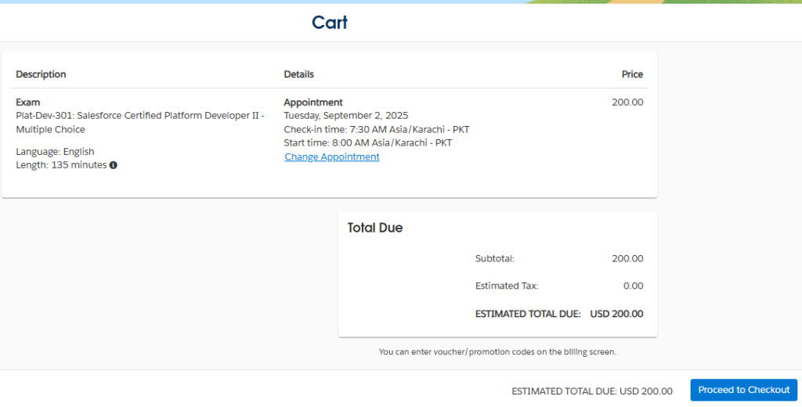
Task: Click the Estimated Tax 0.00 value
Action: coord(633,286)
